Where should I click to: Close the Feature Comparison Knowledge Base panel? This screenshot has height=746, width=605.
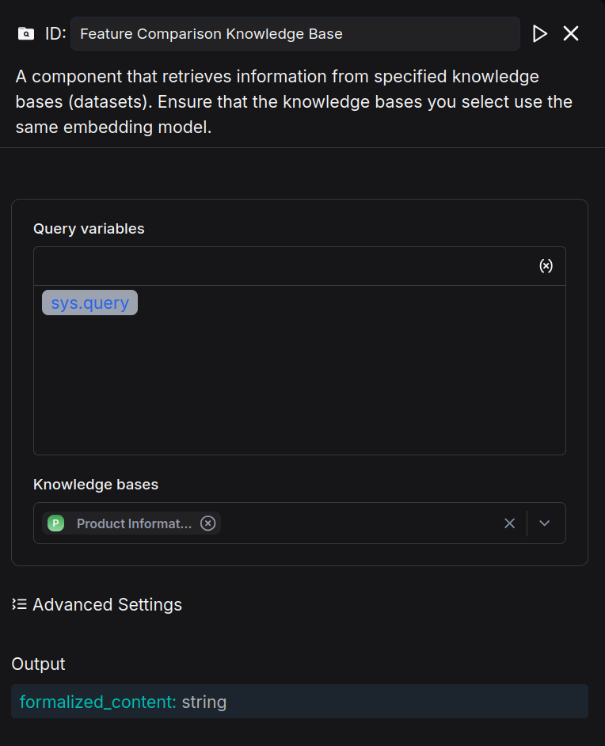pos(571,33)
